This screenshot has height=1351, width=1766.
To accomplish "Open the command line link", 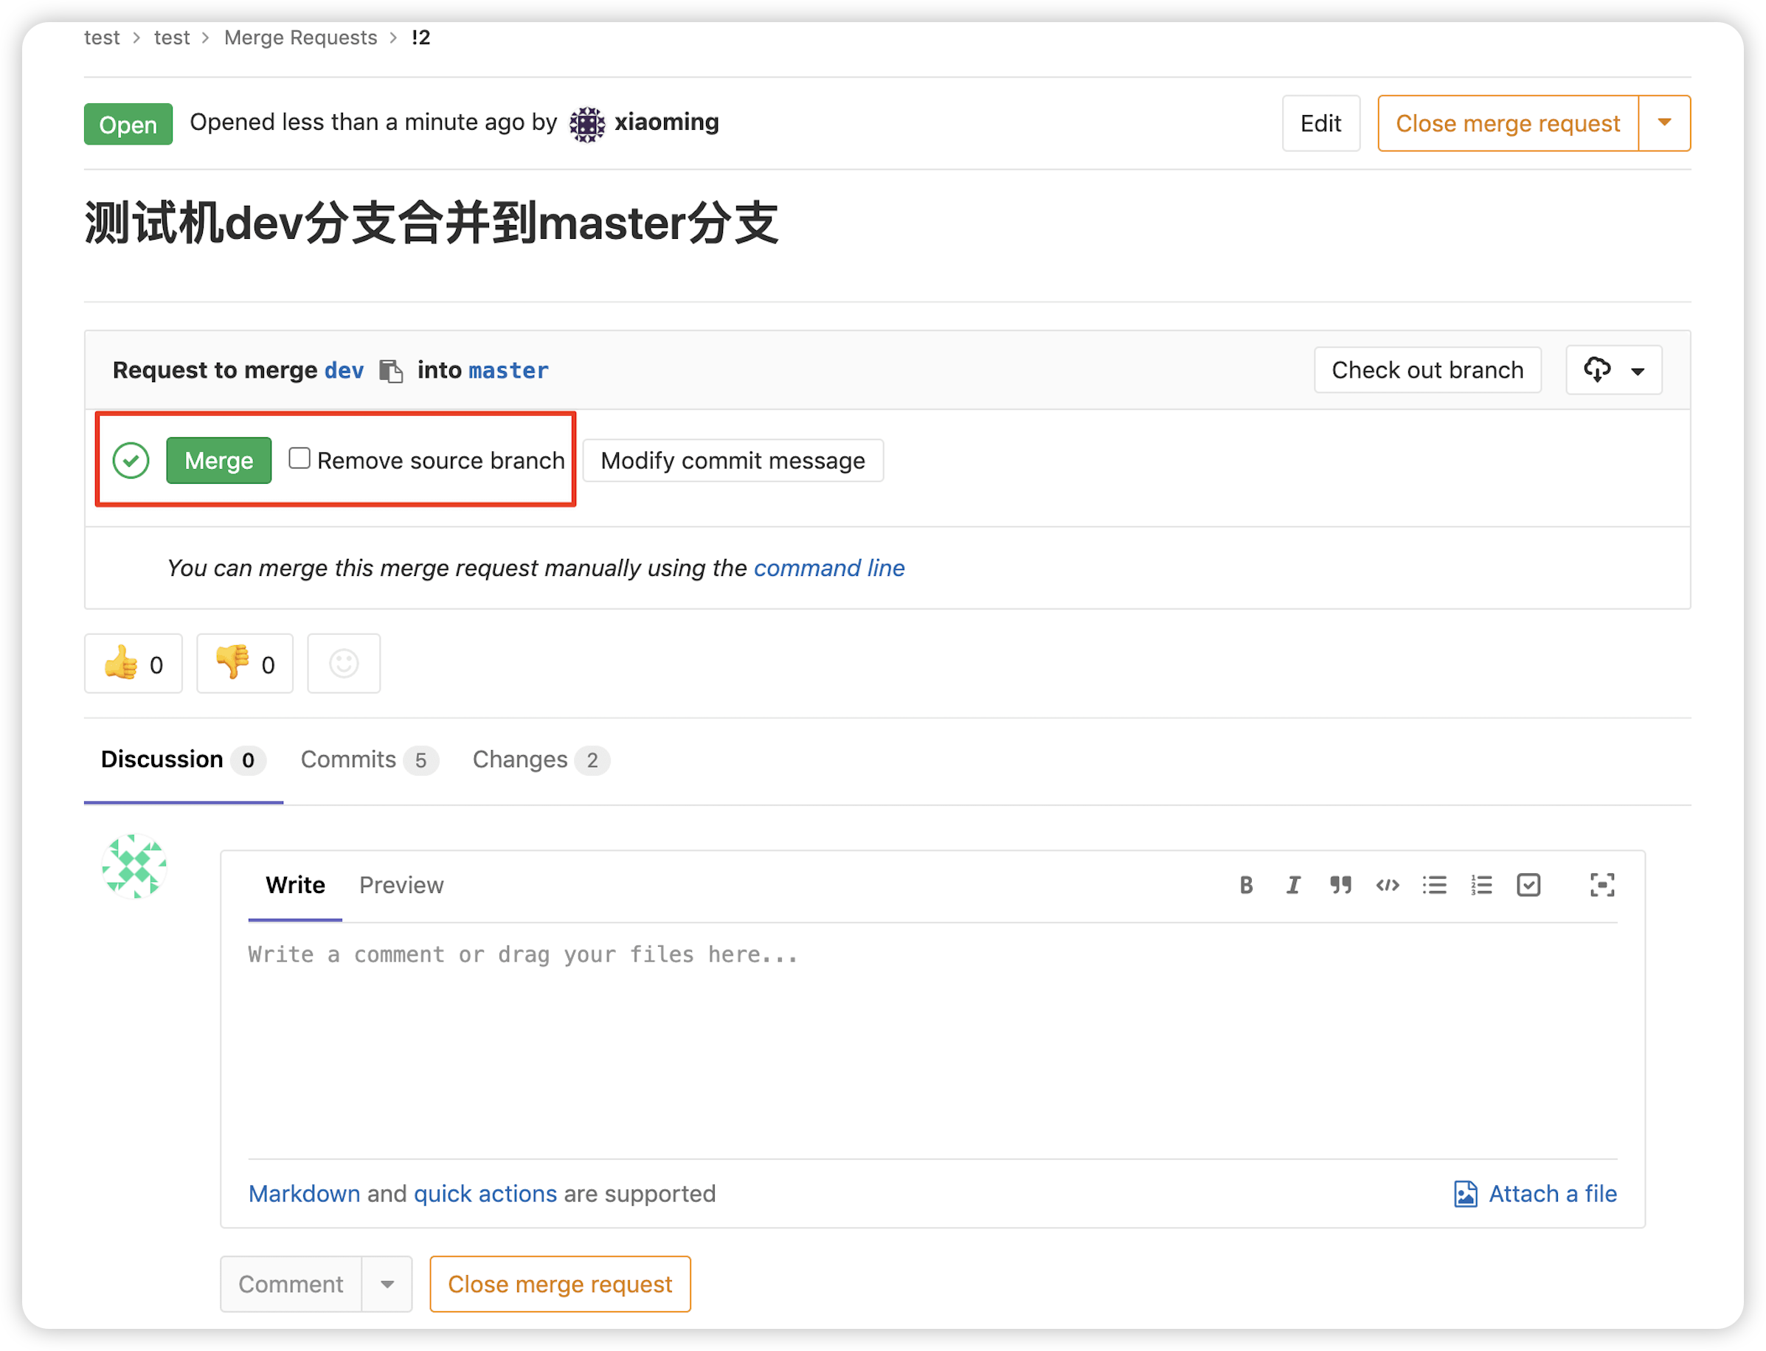I will click(828, 568).
